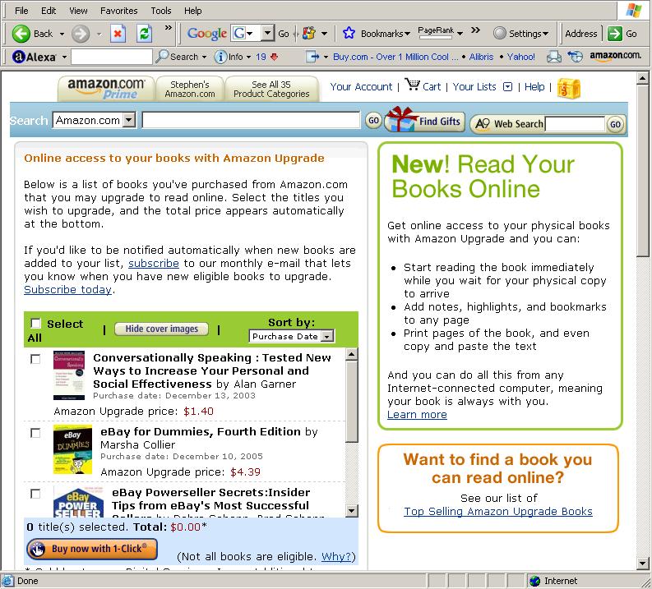Check the Conversationally Speaking book checkbox

pyautogui.click(x=35, y=359)
